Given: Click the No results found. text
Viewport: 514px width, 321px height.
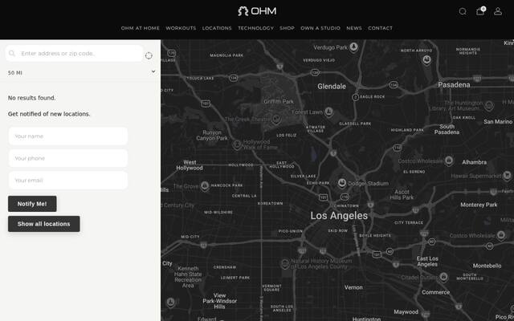Looking at the screenshot, I should coord(32,98).
